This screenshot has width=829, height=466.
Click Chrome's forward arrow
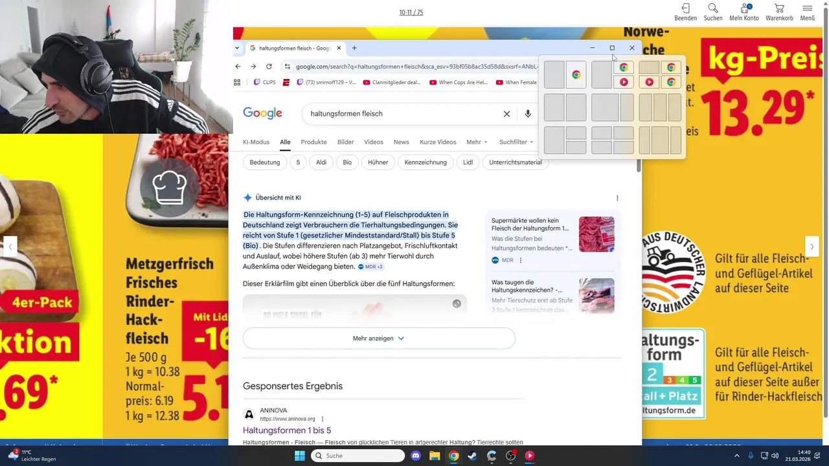pos(253,66)
